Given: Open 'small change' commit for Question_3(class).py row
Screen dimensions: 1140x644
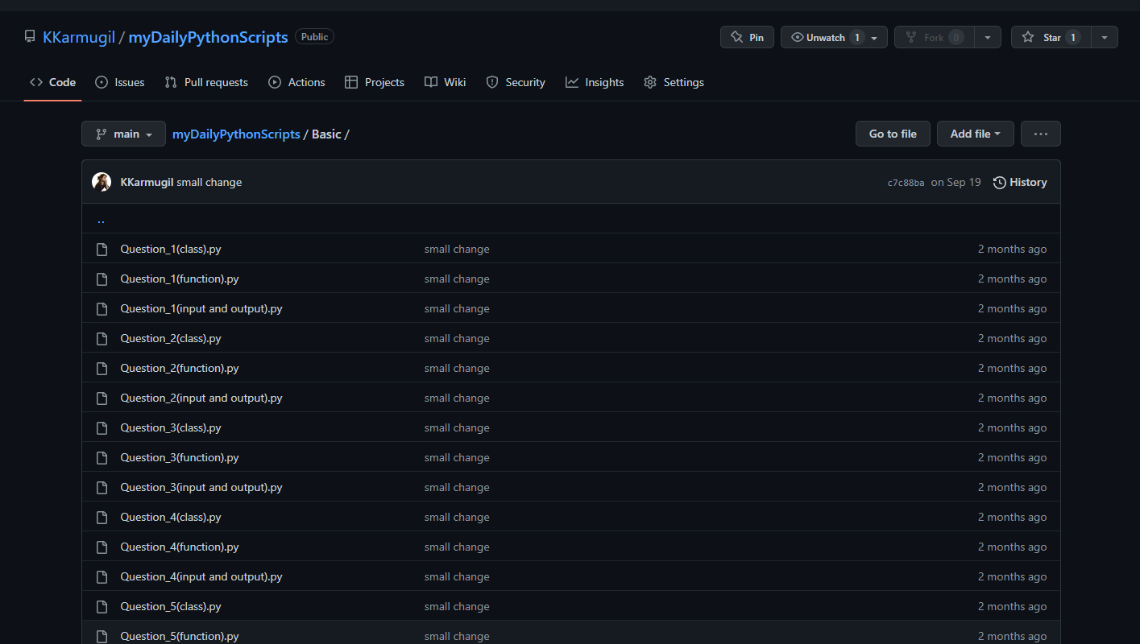Looking at the screenshot, I should coord(457,427).
